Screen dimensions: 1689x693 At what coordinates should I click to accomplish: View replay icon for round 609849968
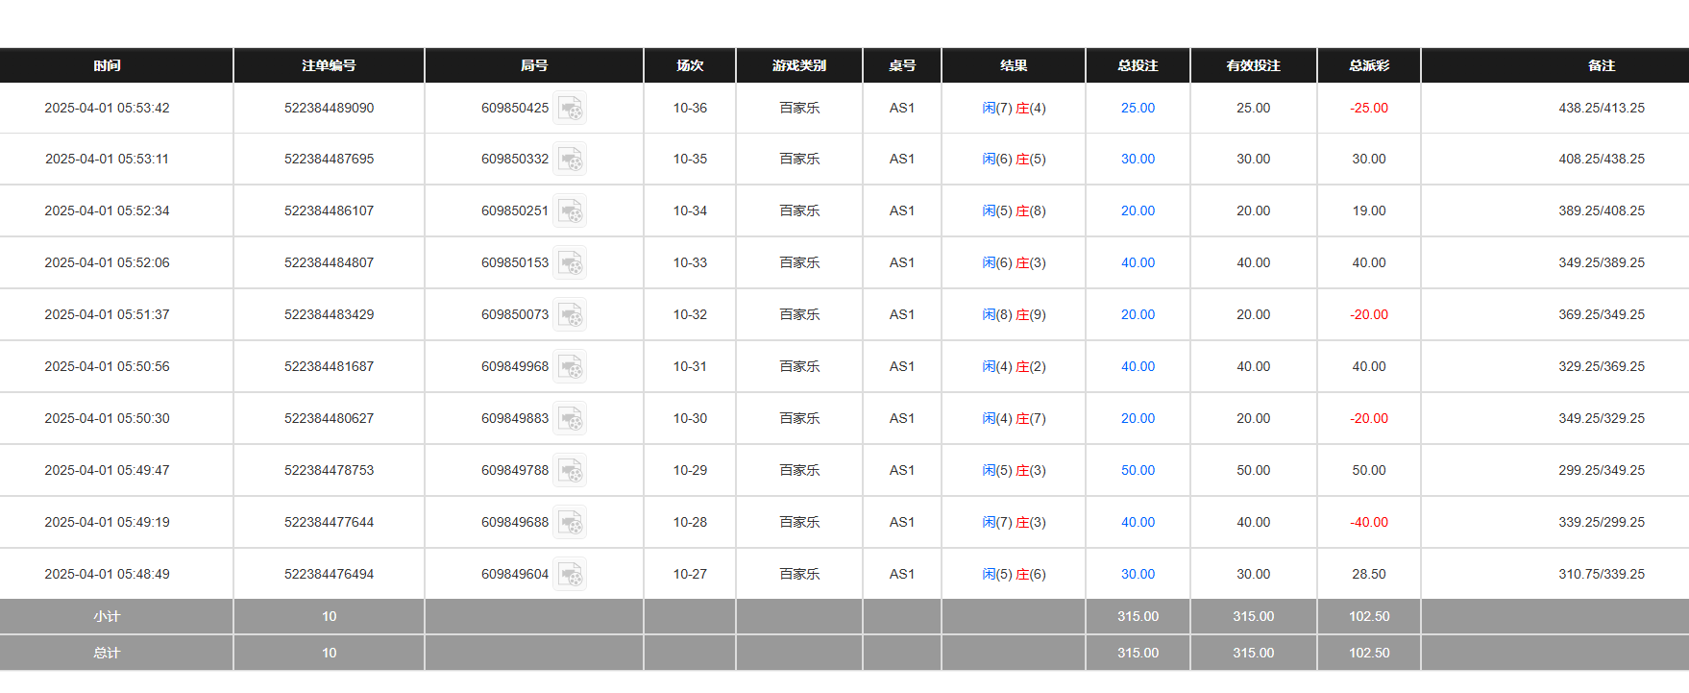(571, 367)
